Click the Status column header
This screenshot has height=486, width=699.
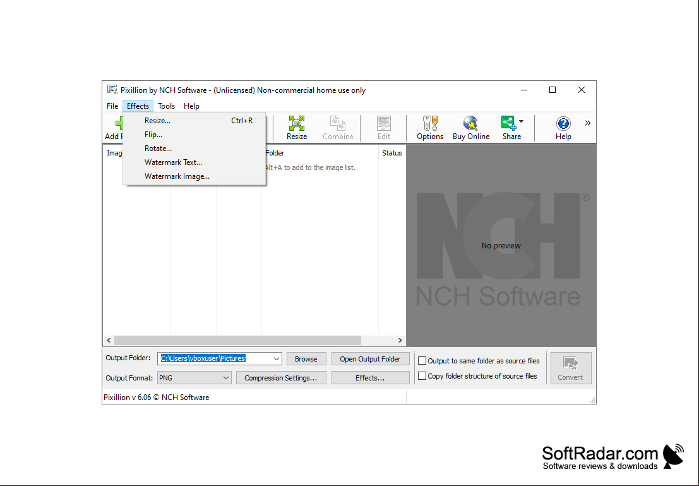click(x=392, y=153)
